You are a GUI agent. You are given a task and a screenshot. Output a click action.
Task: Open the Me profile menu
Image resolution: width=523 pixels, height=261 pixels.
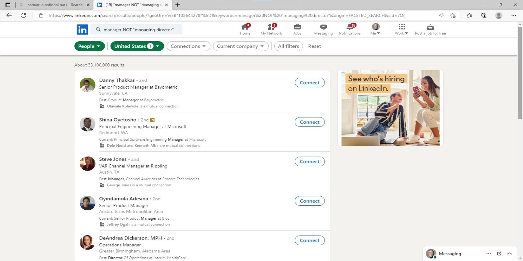point(375,30)
